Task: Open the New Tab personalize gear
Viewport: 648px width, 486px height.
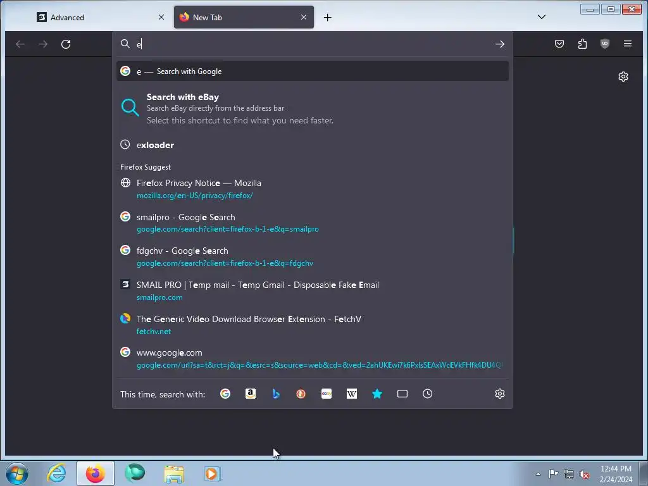Action: click(623, 77)
